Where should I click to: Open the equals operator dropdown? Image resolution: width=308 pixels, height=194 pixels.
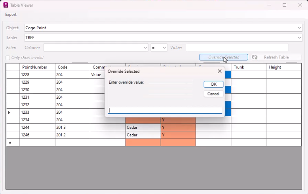click(x=164, y=47)
